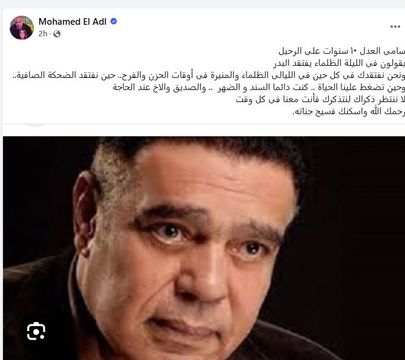Click the globe public audience icon
The image size is (405, 360).
click(57, 34)
